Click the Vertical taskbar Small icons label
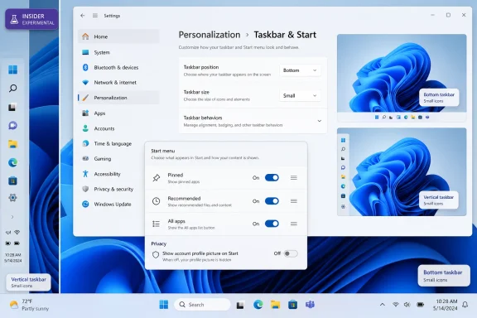This screenshot has width=477, height=318. [x=28, y=282]
